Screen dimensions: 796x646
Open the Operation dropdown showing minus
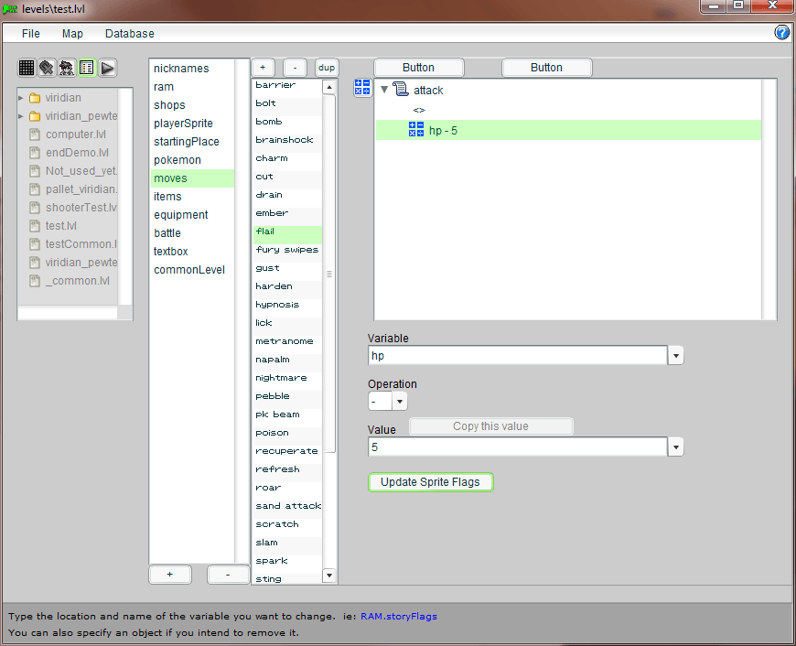point(400,402)
